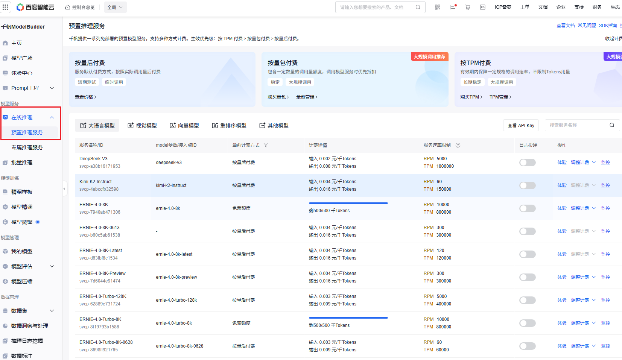Collapse the sidebar with the handle arrow
The width and height of the screenshot is (622, 360).
pos(65,189)
